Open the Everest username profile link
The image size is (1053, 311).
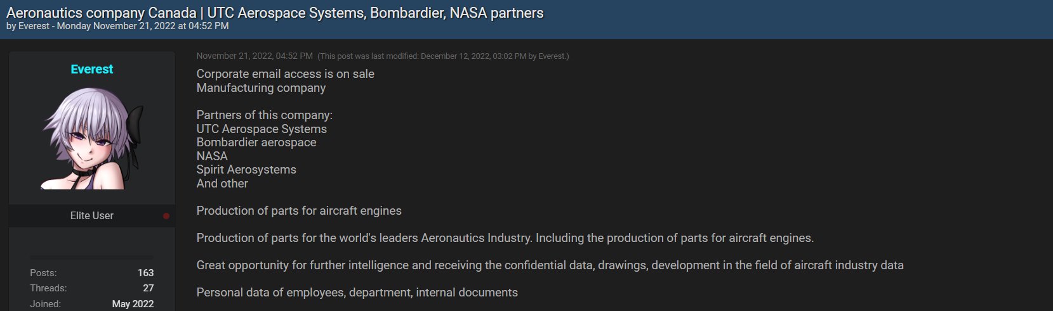pos(92,69)
